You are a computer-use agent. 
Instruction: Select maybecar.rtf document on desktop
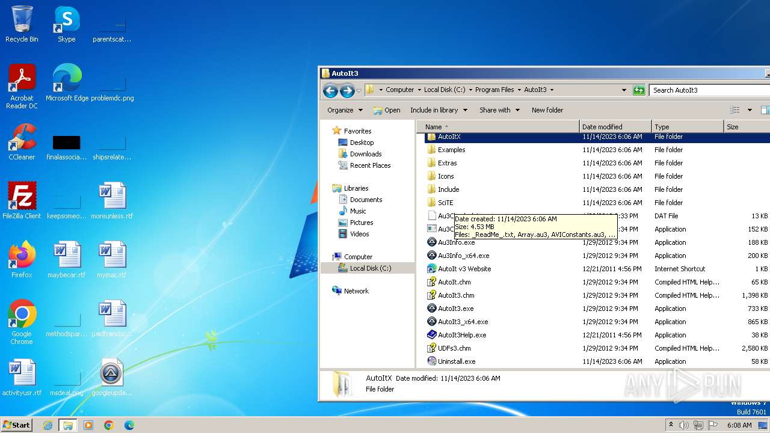click(x=67, y=260)
